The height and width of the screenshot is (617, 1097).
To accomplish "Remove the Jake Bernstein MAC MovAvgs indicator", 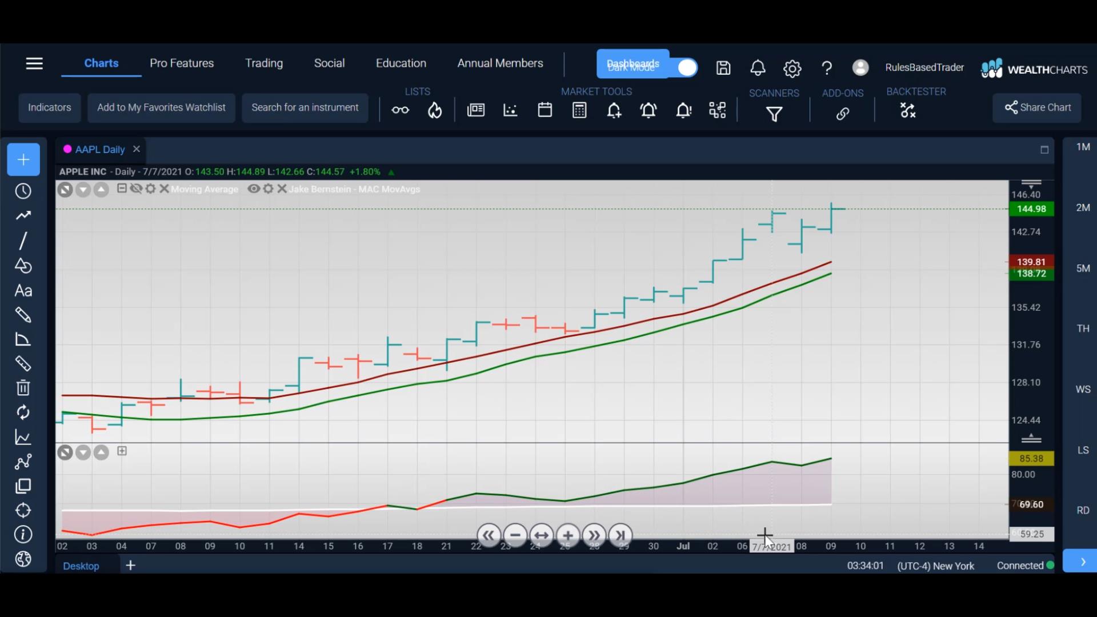I will (x=282, y=189).
